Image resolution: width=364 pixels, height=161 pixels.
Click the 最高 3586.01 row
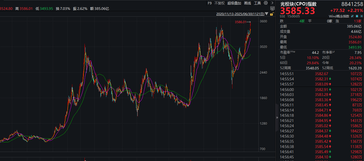[x=321, y=42]
